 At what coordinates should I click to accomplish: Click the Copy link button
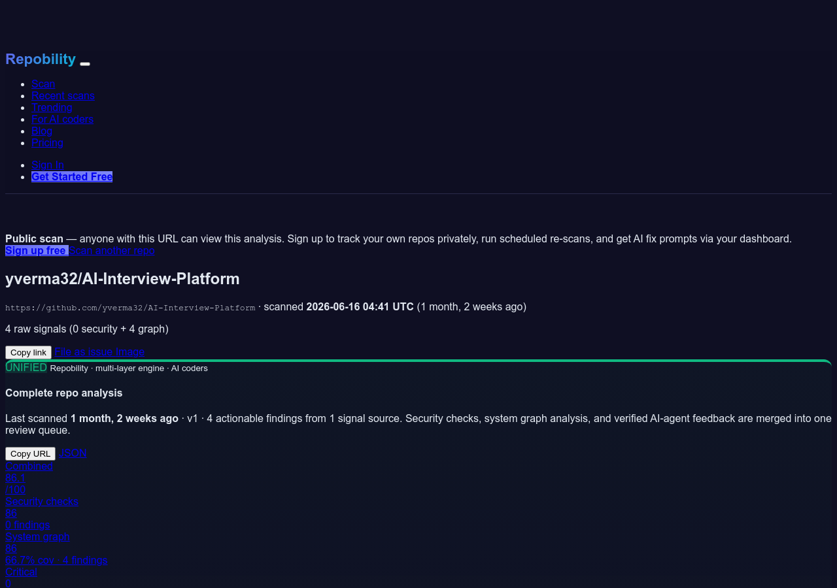28,352
